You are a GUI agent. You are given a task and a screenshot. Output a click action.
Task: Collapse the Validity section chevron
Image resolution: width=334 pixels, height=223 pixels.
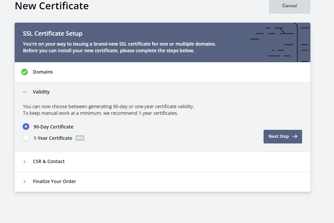(x=25, y=92)
